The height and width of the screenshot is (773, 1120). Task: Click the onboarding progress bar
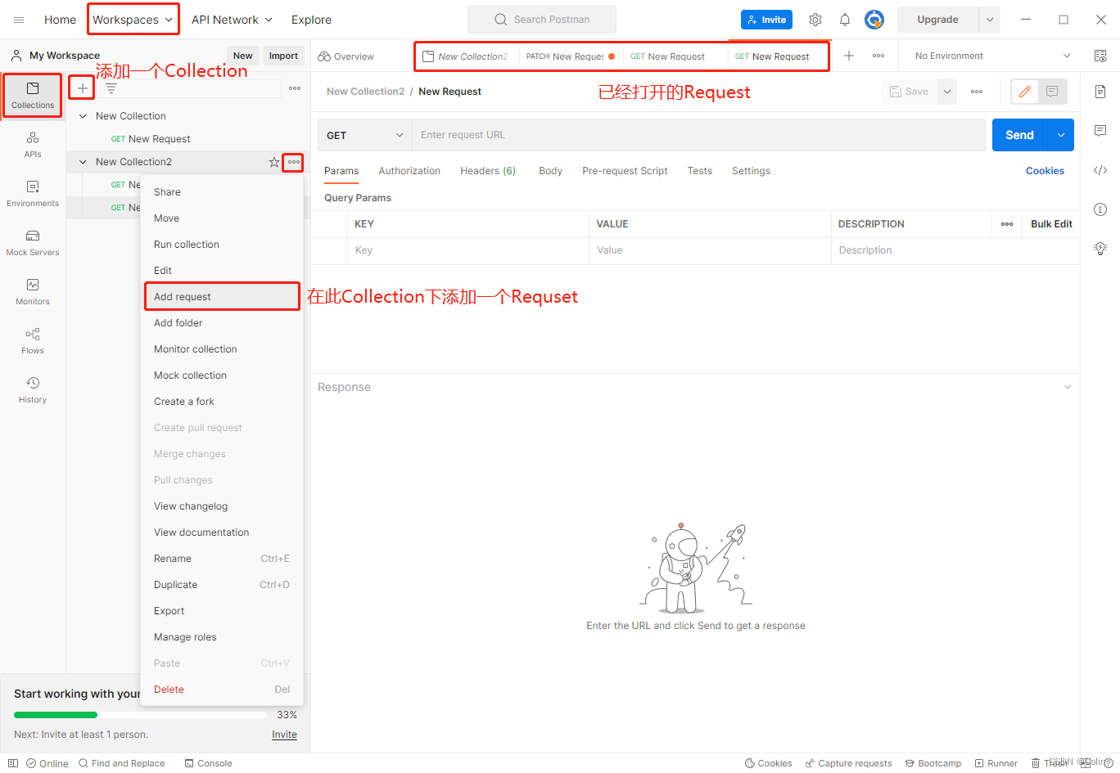[x=140, y=715]
